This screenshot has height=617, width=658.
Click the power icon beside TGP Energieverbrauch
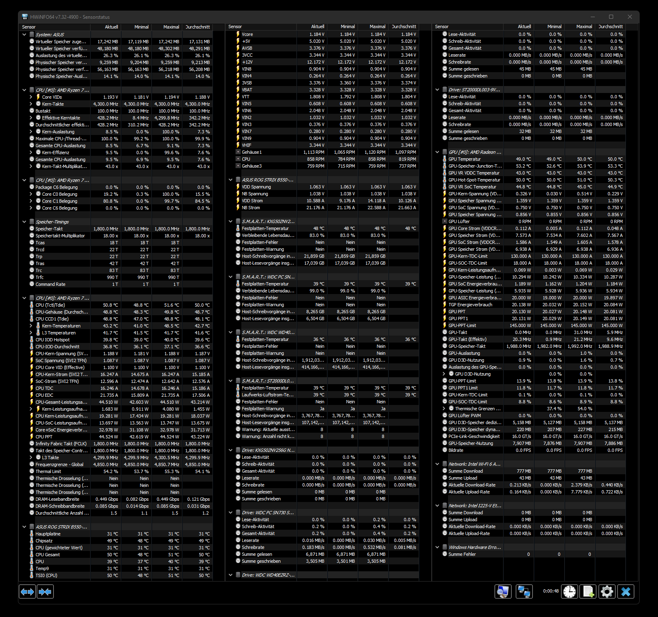445,305
